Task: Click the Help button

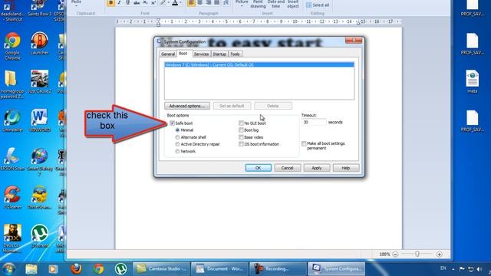Action: 346,168
